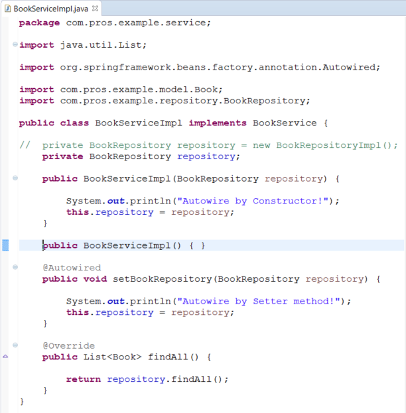Click the @Override annotation

(68, 346)
